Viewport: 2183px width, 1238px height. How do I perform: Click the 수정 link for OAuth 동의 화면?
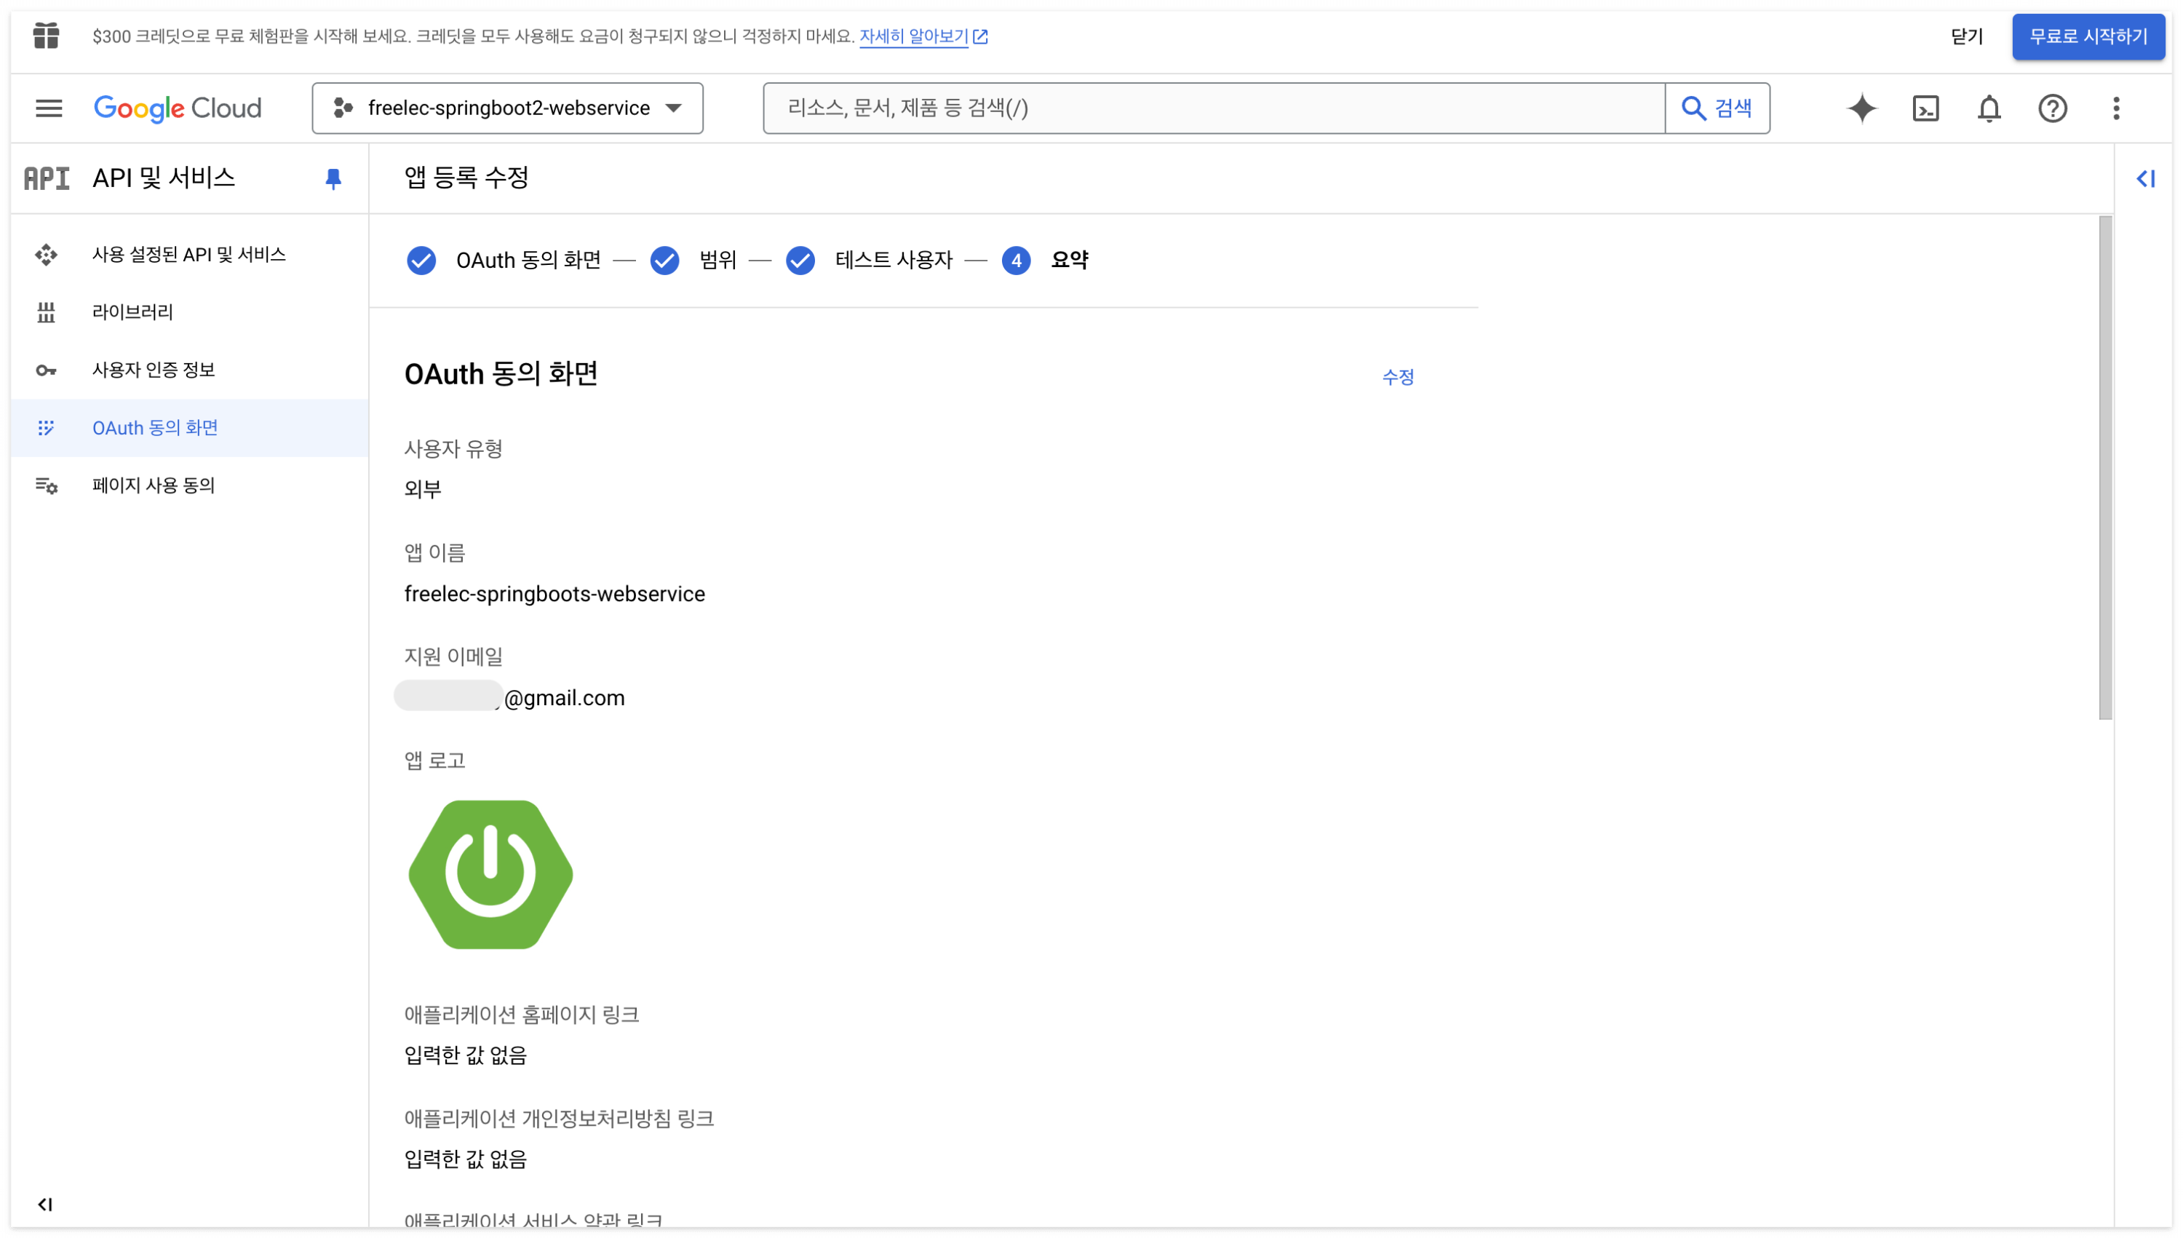[x=1398, y=377]
